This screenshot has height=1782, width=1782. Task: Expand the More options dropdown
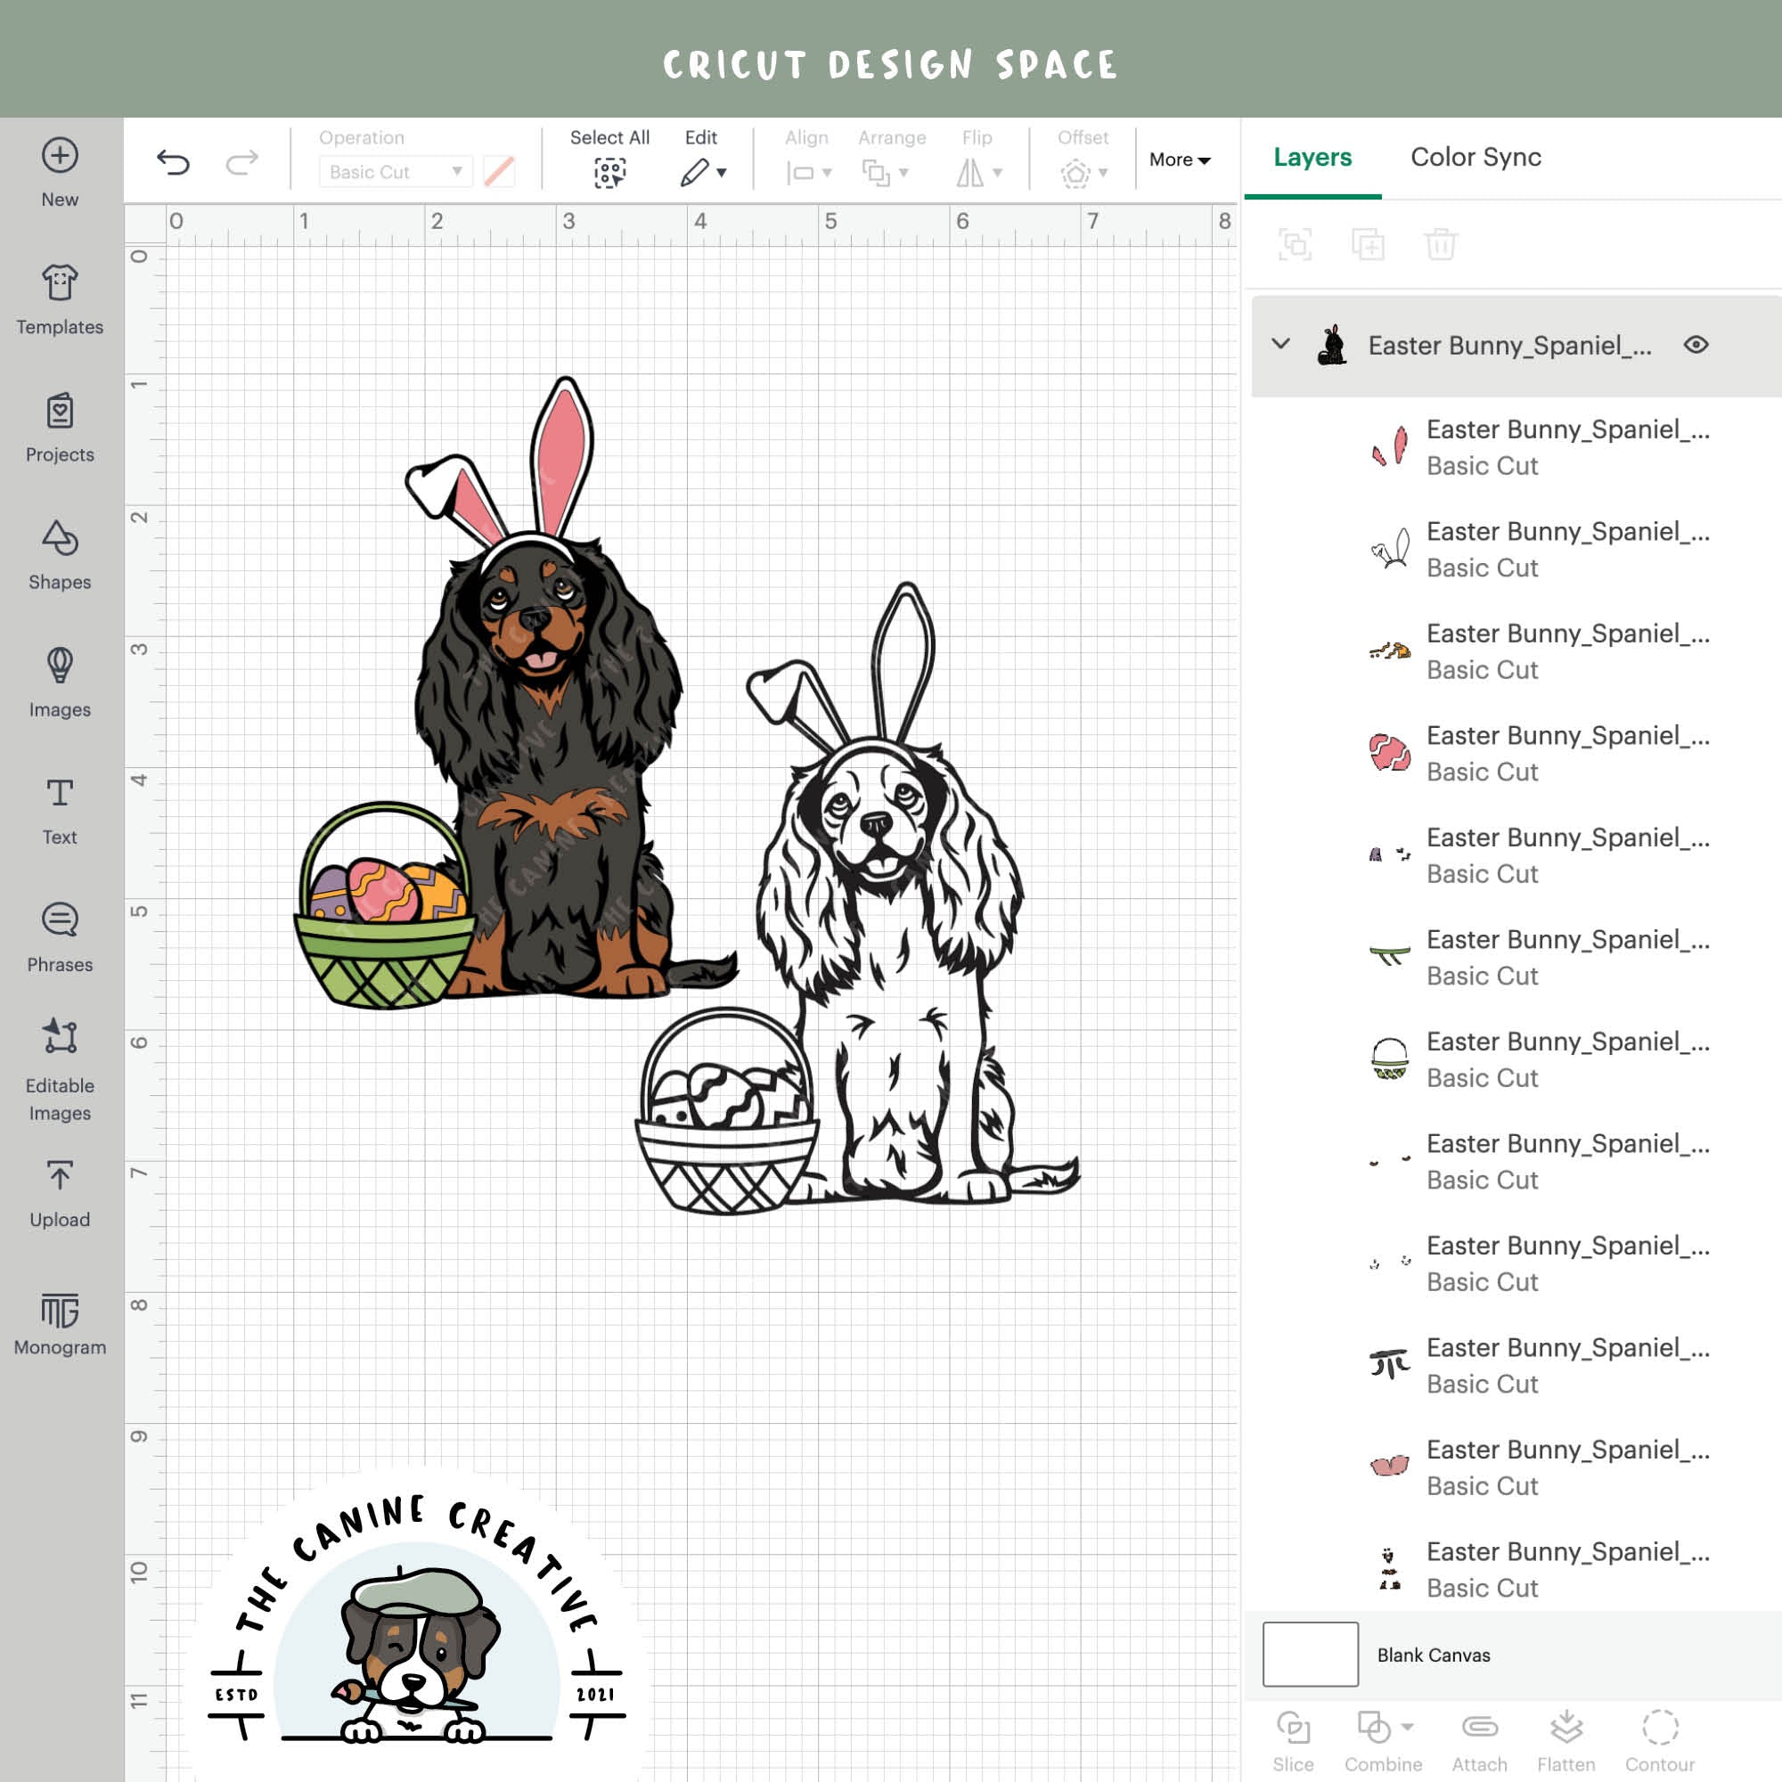[x=1180, y=159]
